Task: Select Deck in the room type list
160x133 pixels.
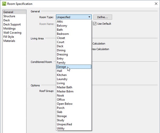Action: tap(74, 46)
